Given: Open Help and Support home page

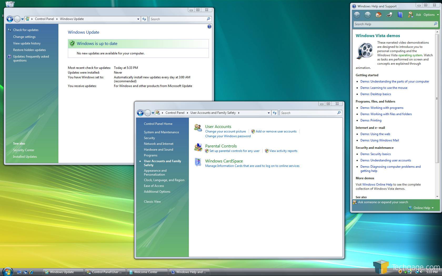Looking at the screenshot, I should pos(378,15).
